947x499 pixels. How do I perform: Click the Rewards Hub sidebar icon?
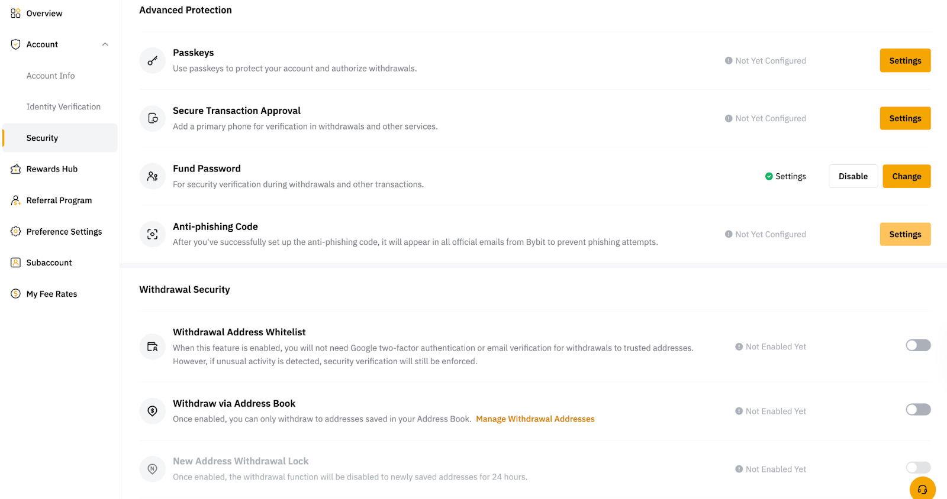[15, 169]
